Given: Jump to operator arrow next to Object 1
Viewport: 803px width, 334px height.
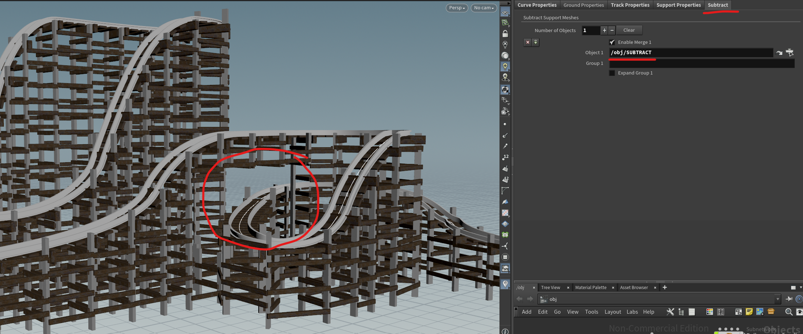Looking at the screenshot, I should pos(779,53).
